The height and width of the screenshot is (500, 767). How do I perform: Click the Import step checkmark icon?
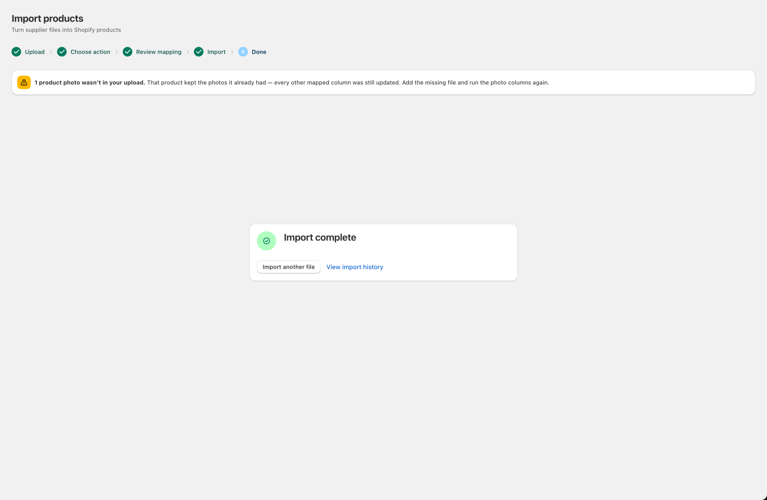tap(198, 52)
